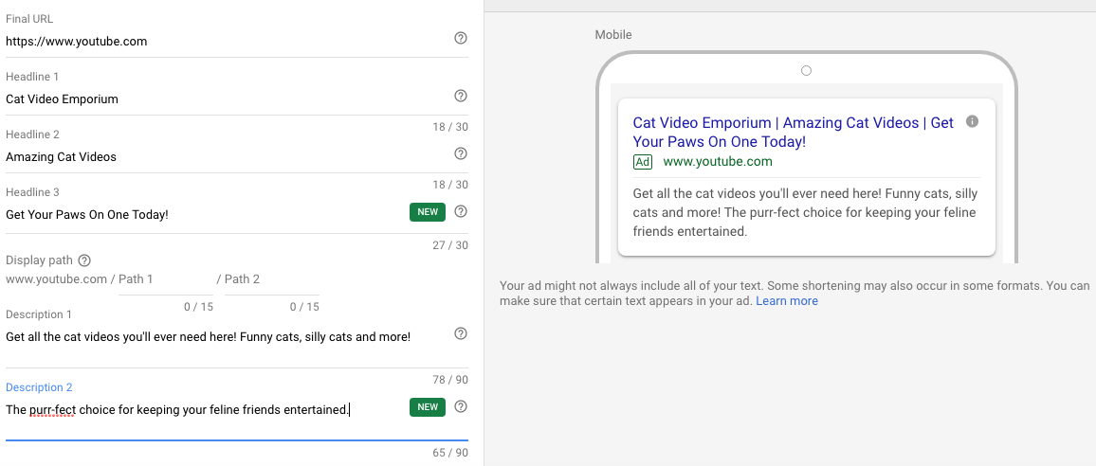
Task: Show help for the Description 1 field
Action: (461, 333)
